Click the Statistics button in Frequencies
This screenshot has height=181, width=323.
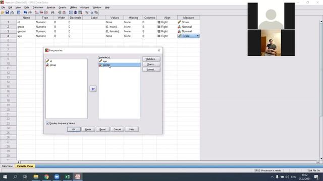point(151,59)
